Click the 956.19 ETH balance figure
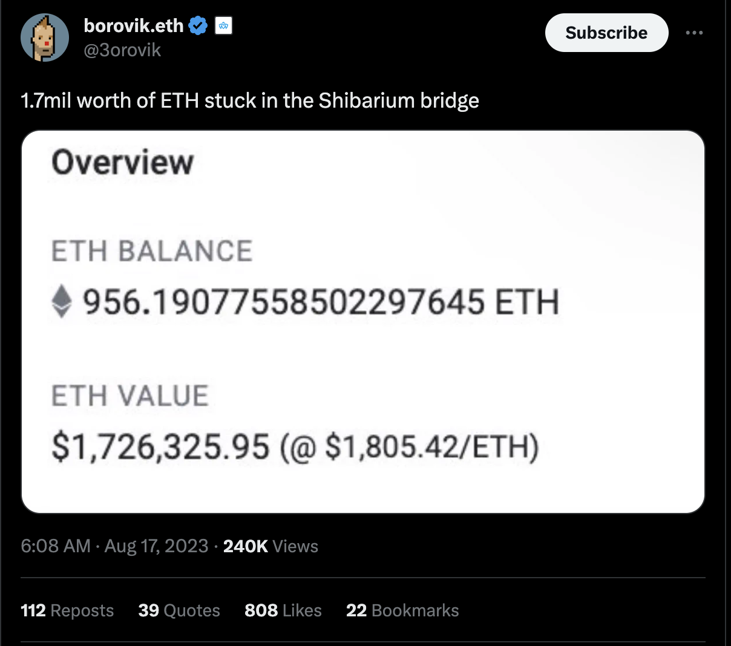The height and width of the screenshot is (646, 731). [x=321, y=302]
